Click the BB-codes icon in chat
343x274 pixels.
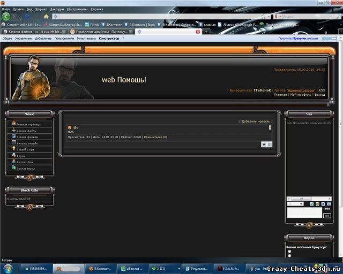(323, 204)
